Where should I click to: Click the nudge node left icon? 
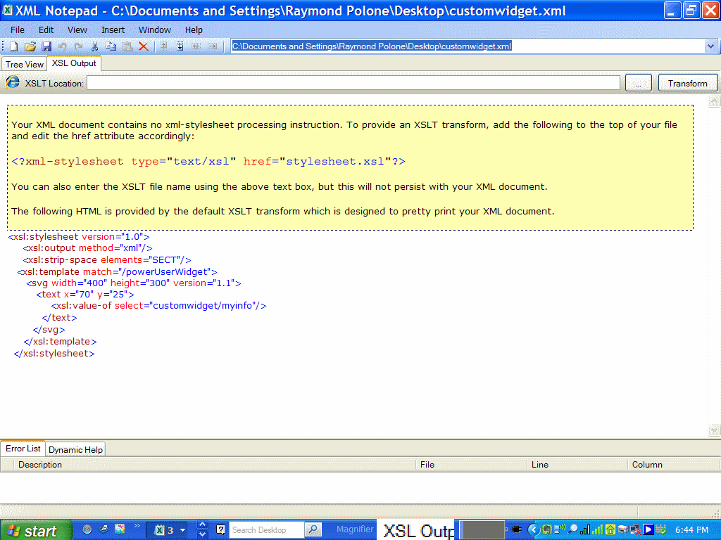(196, 46)
